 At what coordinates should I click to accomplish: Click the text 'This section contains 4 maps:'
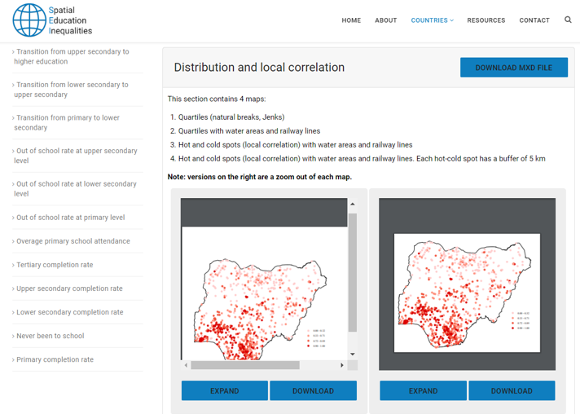pos(217,99)
